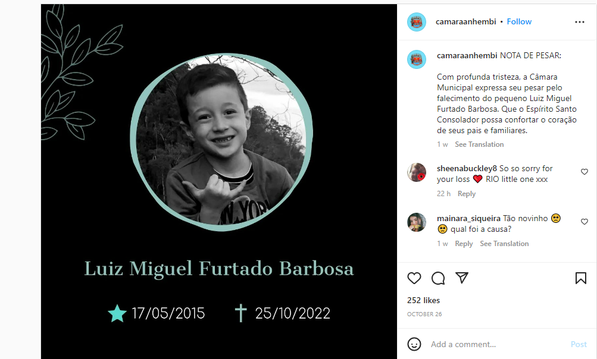Follow the camaraanhembi account
This screenshot has height=359, width=597.
pos(519,21)
